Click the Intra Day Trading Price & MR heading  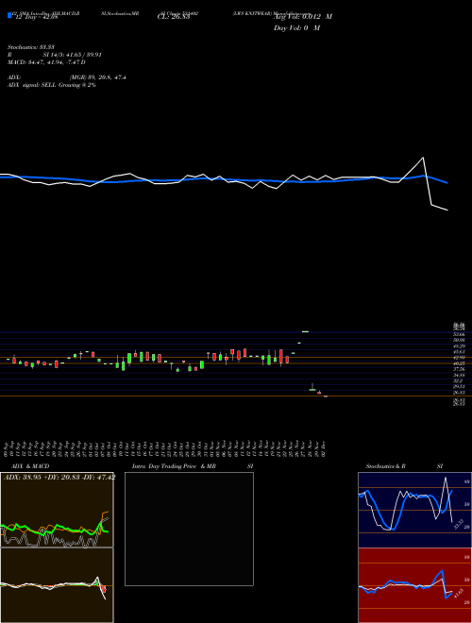click(174, 466)
